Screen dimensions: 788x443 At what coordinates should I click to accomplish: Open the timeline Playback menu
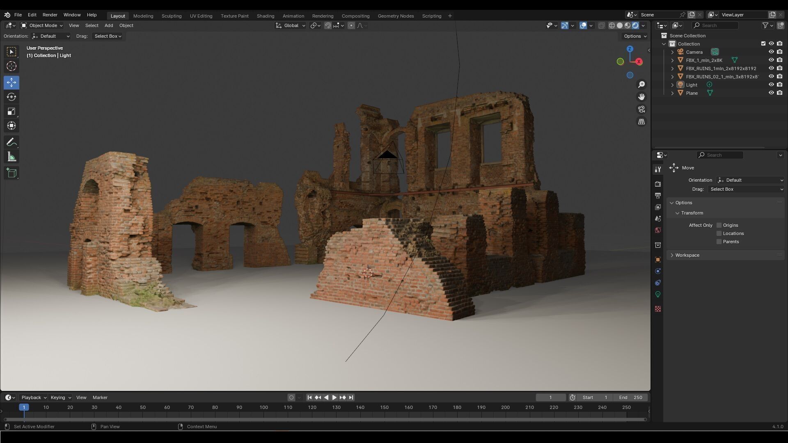click(34, 397)
